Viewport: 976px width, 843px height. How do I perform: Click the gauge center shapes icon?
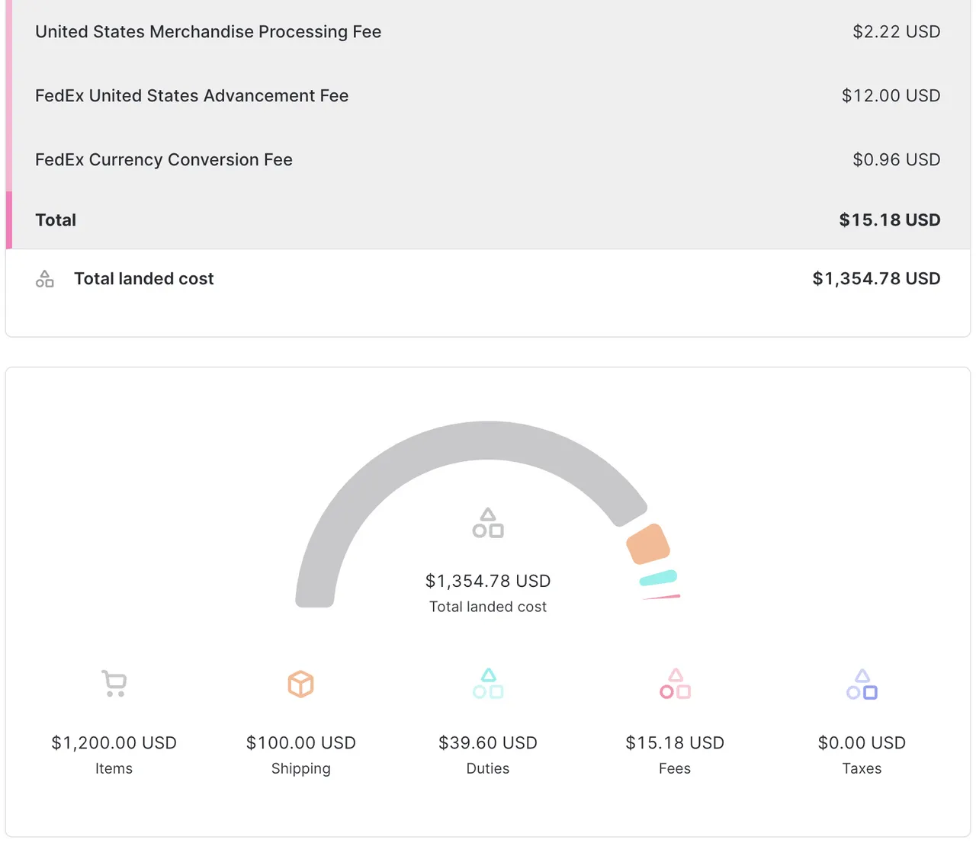coord(487,523)
